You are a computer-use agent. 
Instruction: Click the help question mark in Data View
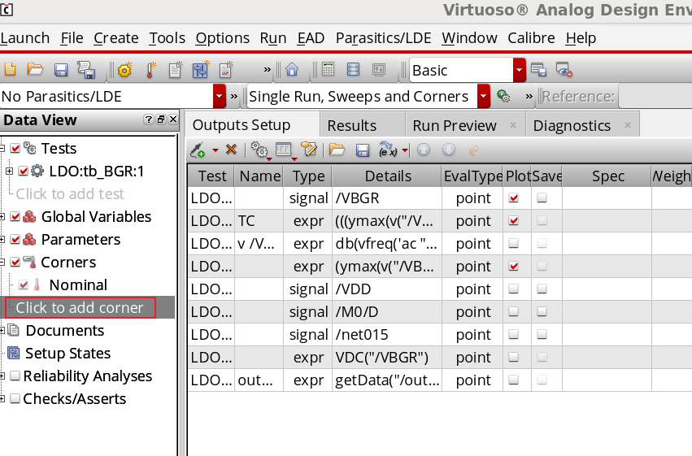tap(149, 119)
